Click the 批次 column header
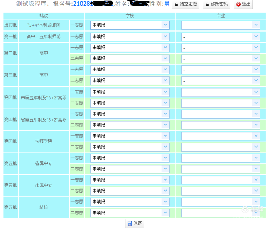This screenshot has width=268, height=232. [44, 16]
